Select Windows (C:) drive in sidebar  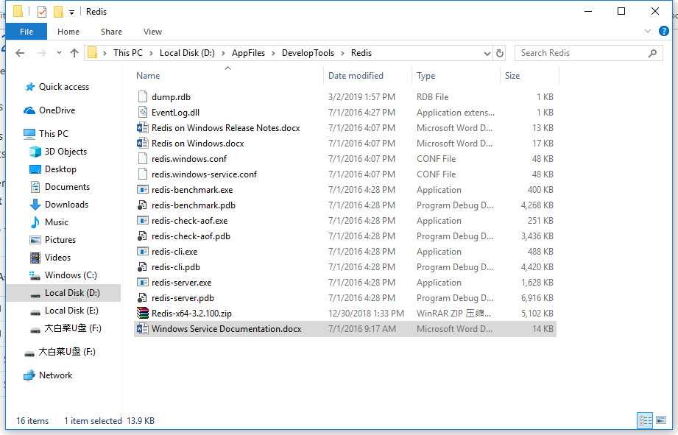coord(71,275)
